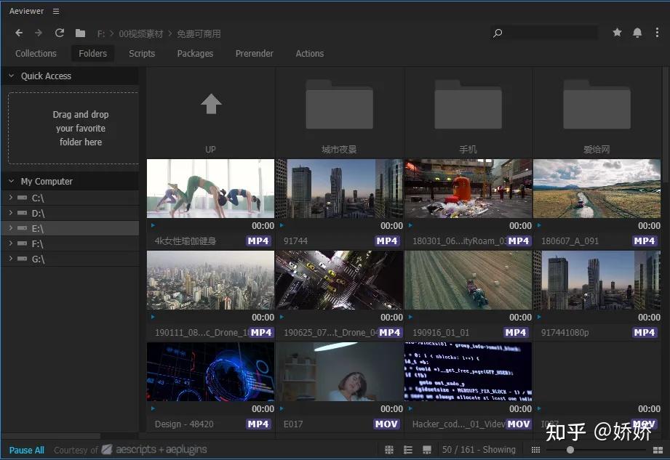Click the folder icon beside the breadcrumb path
The image size is (670, 460).
pyautogui.click(x=81, y=33)
